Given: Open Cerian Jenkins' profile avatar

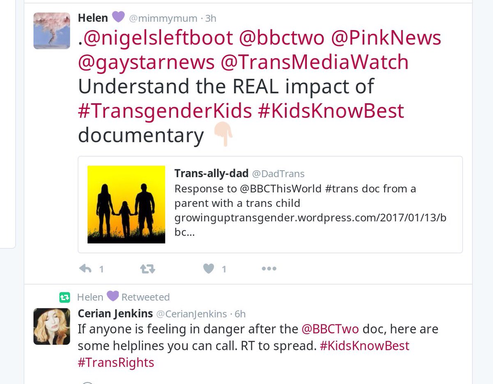Looking at the screenshot, I should 52,326.
